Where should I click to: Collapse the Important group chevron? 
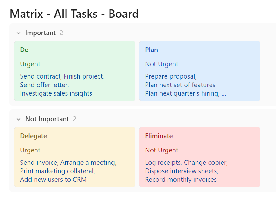click(x=19, y=33)
